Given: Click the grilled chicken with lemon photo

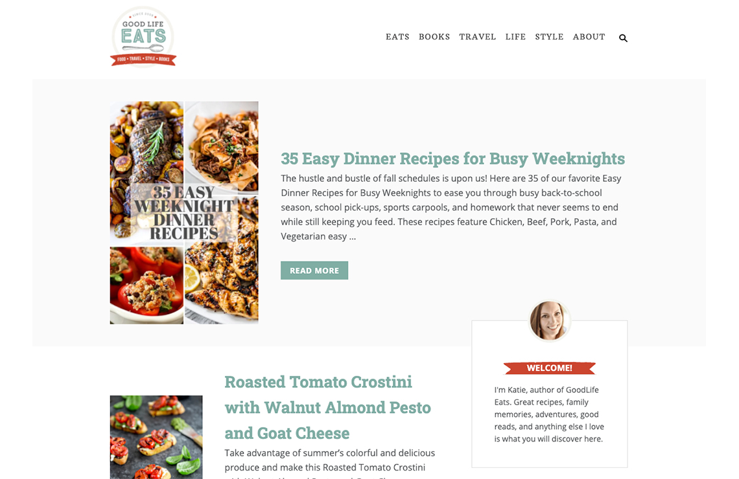Looking at the screenshot, I should [x=222, y=263].
